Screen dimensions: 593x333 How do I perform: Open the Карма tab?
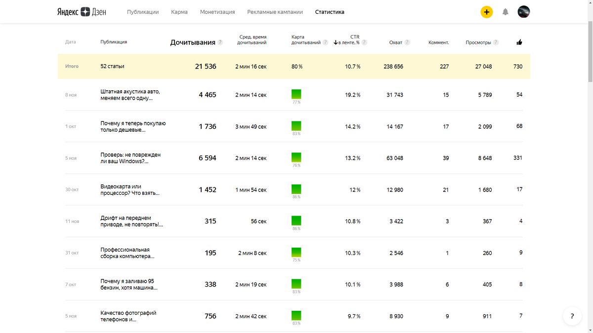tap(179, 12)
